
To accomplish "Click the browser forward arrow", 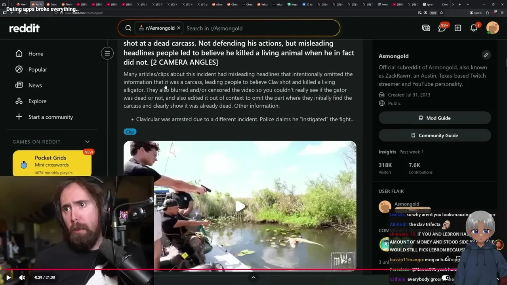I will tap(19, 13).
